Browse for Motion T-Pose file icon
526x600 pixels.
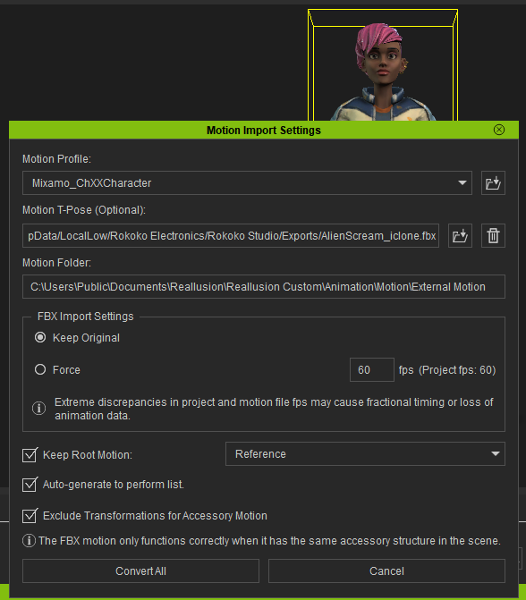point(460,236)
